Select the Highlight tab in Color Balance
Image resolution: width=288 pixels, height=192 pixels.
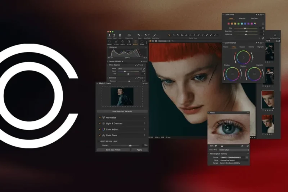[x=260, y=47]
